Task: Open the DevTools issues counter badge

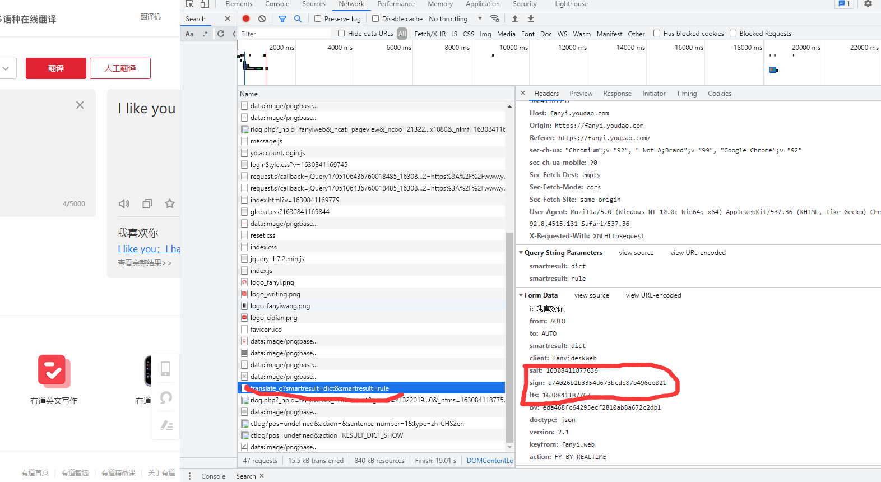Action: (844, 4)
